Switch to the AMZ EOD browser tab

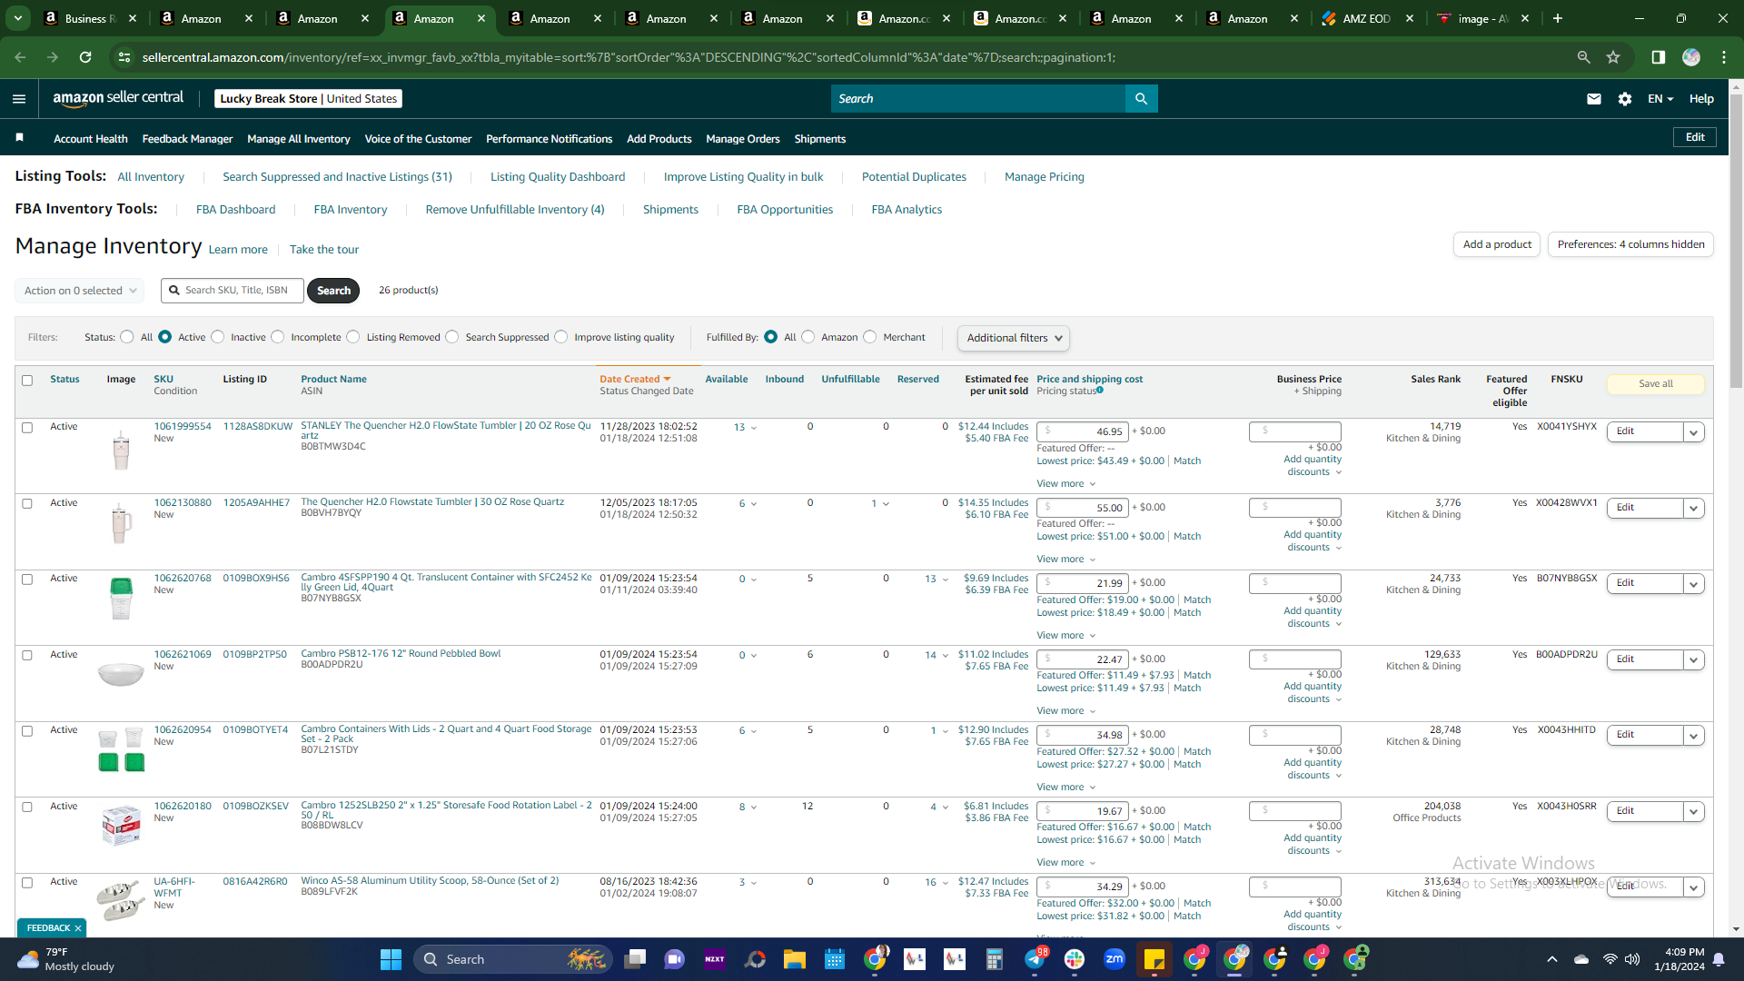click(x=1366, y=18)
